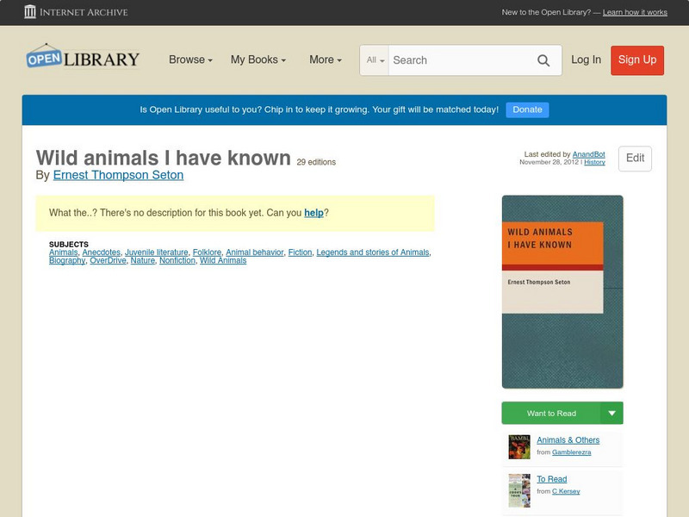Click the Edit button
689x517 pixels.
[635, 159]
